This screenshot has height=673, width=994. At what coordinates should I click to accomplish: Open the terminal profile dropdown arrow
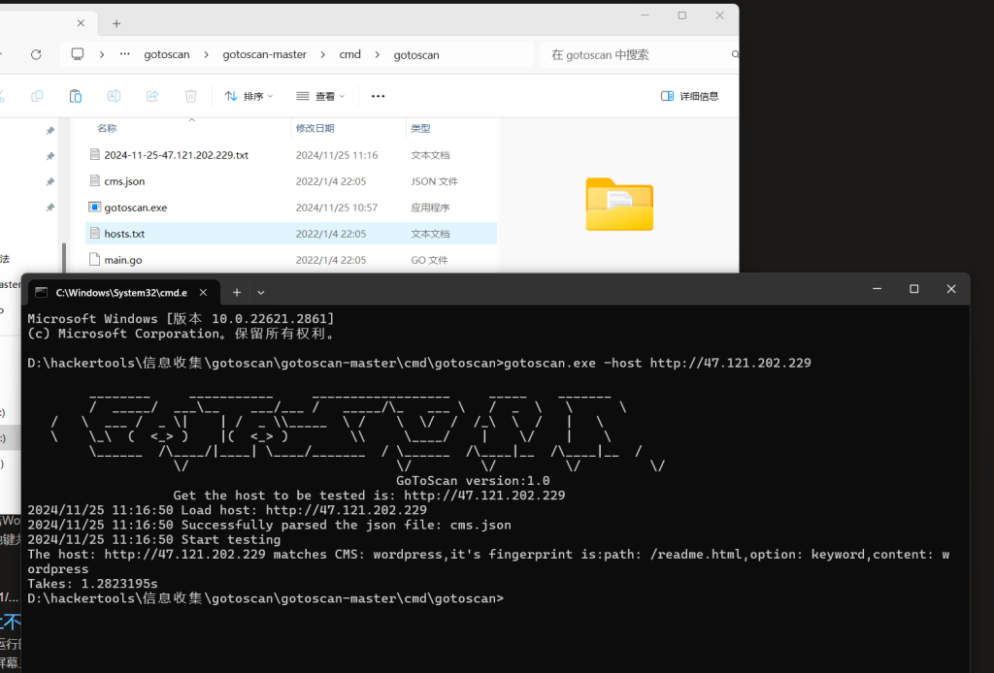pos(260,293)
